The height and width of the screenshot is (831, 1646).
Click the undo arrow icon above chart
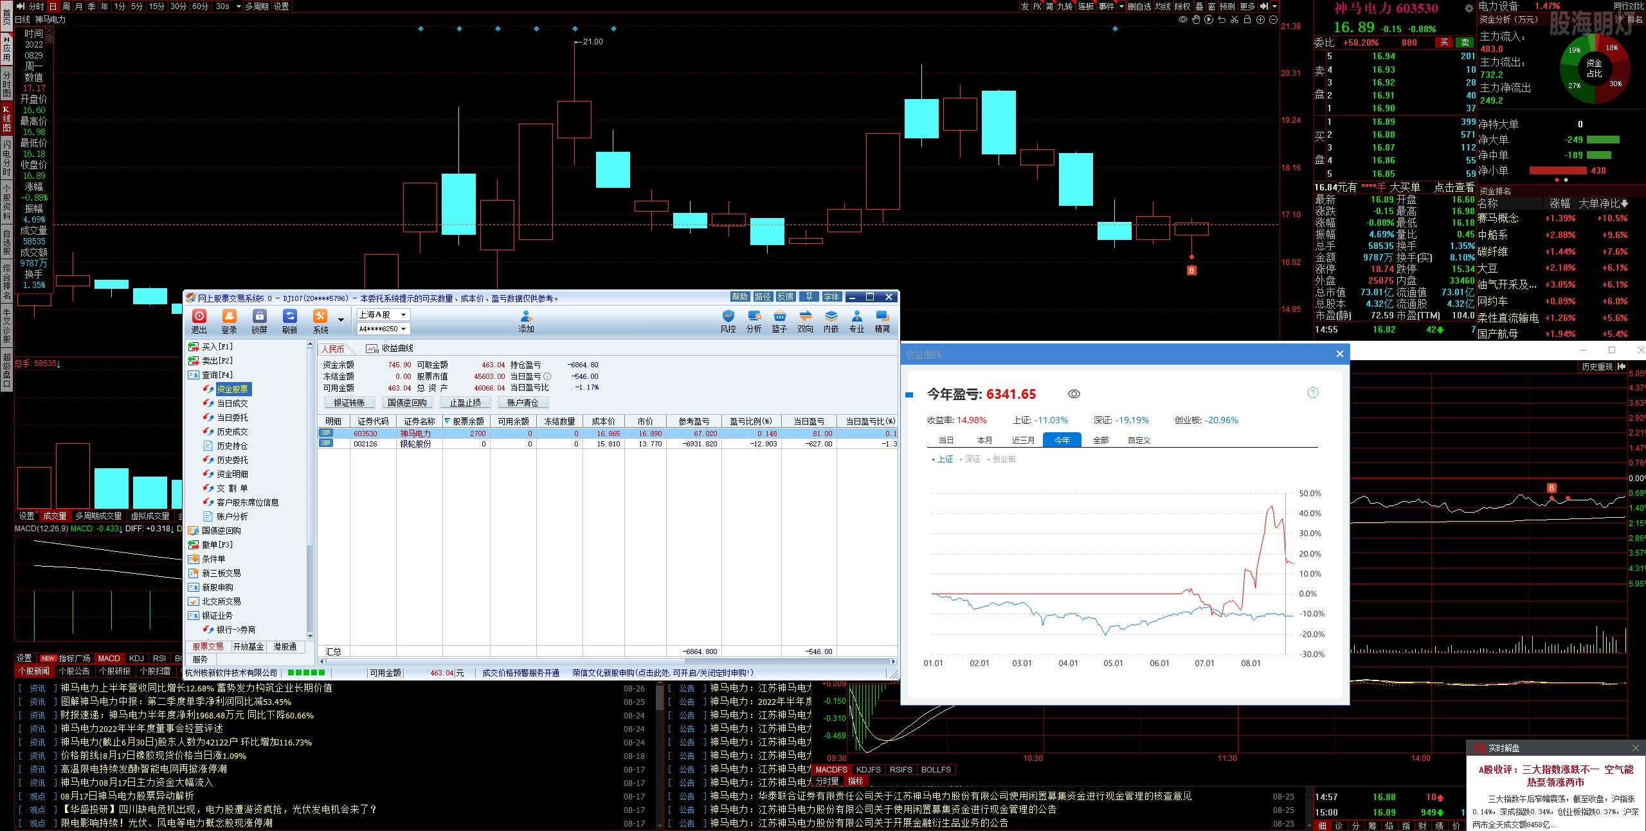[1222, 20]
